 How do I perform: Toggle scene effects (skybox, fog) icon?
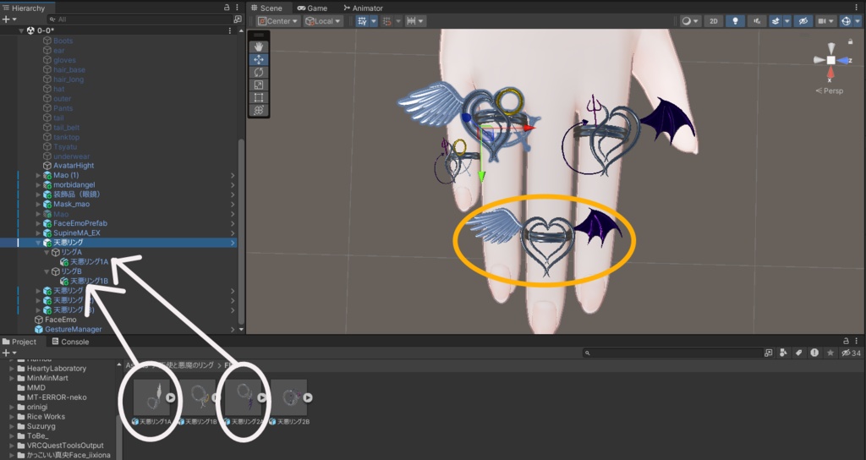[776, 21]
